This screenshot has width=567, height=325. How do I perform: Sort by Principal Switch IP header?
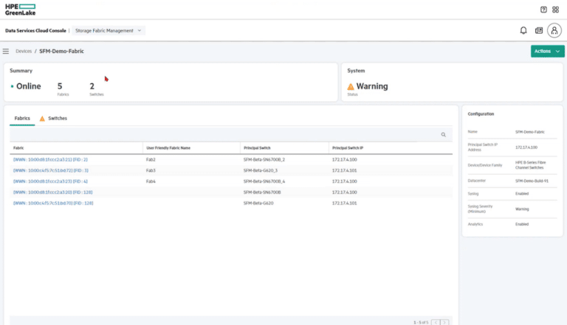[x=348, y=148]
